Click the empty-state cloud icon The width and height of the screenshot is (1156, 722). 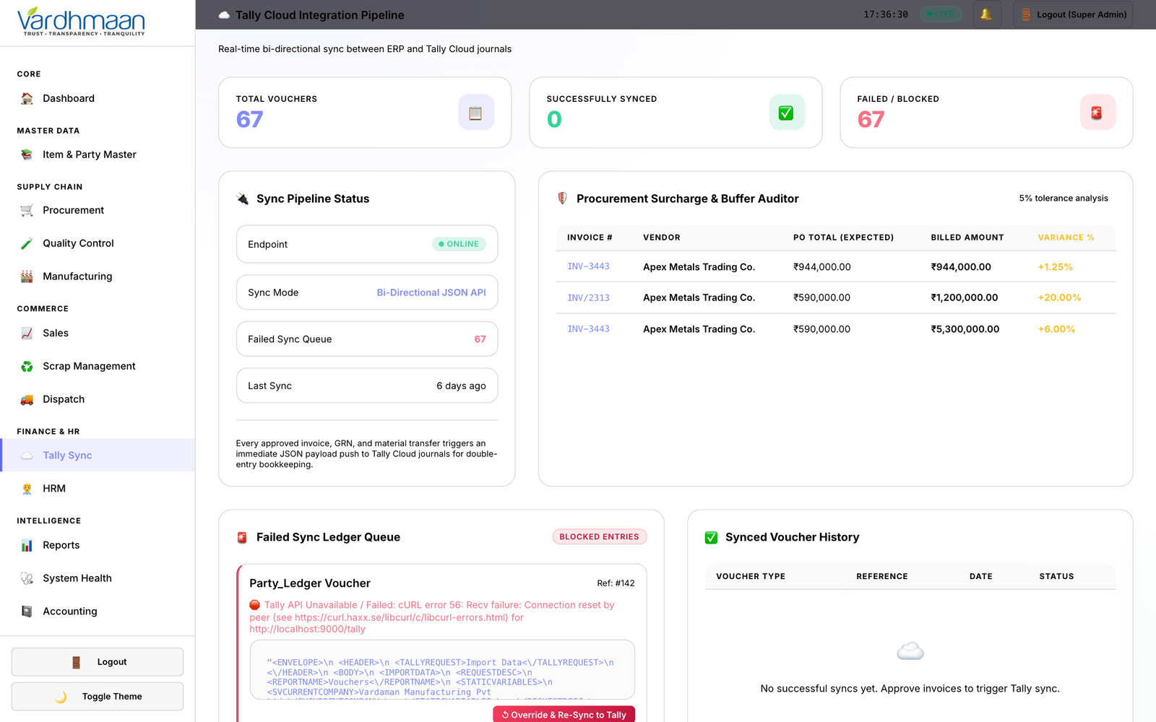point(910,652)
